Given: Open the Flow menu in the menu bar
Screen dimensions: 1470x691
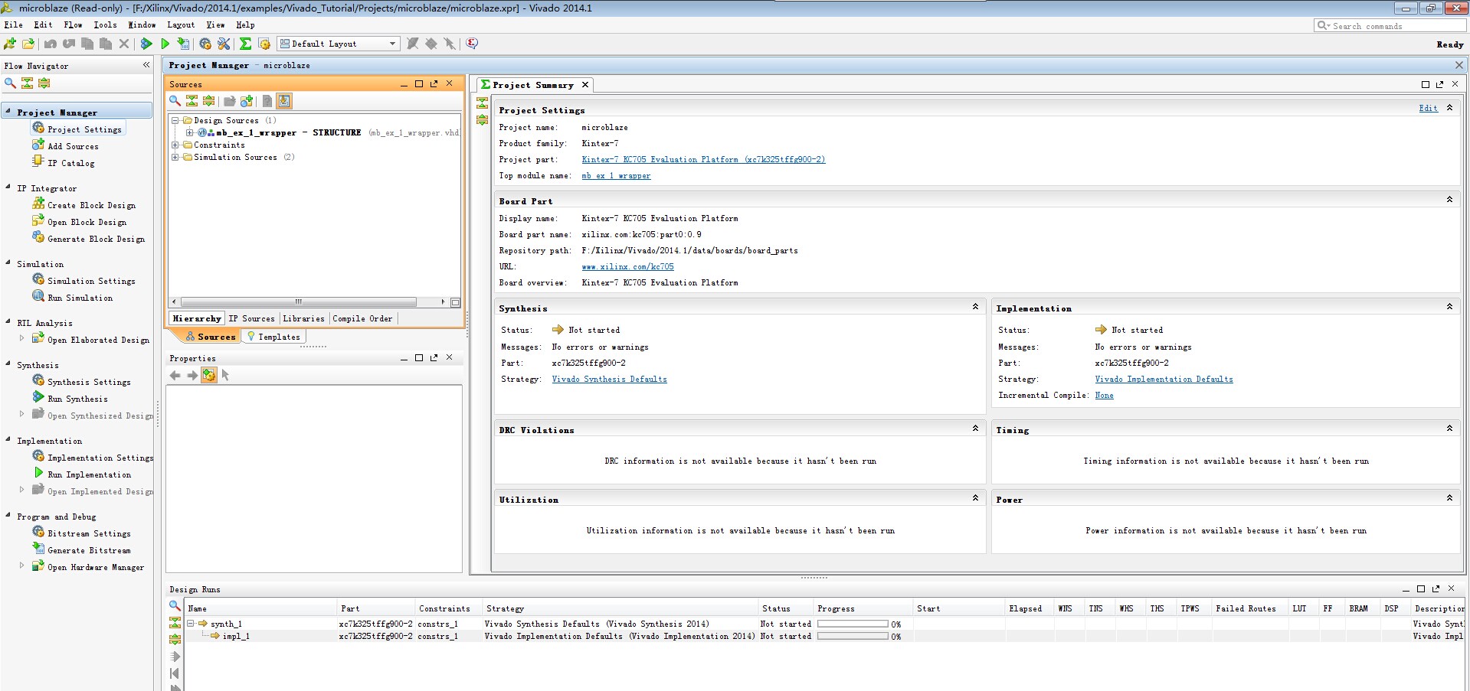Looking at the screenshot, I should coord(73,24).
